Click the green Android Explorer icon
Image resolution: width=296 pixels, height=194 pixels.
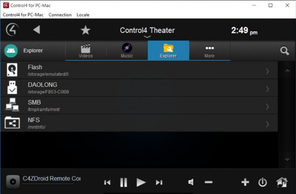tap(11, 51)
